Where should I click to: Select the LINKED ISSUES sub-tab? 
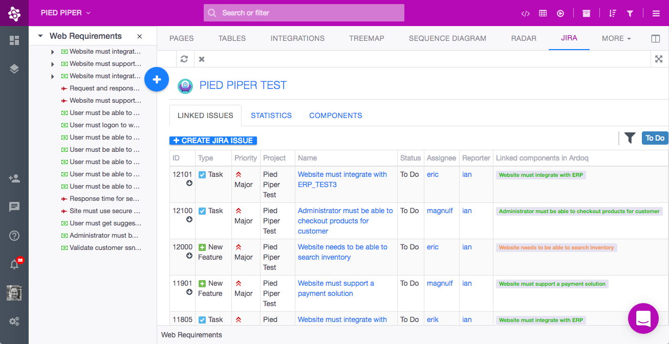click(x=205, y=116)
